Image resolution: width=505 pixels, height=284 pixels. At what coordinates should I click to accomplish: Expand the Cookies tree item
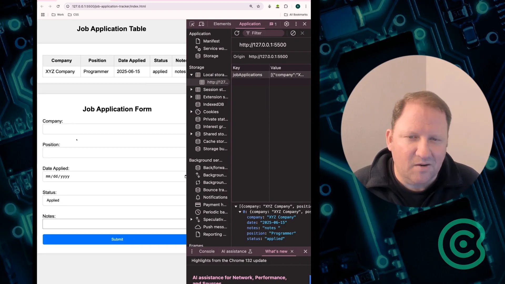click(x=191, y=112)
